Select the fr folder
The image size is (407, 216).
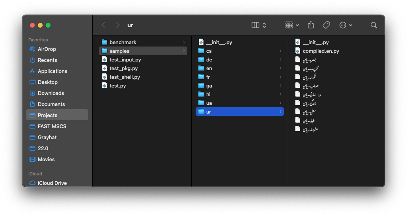(x=208, y=77)
